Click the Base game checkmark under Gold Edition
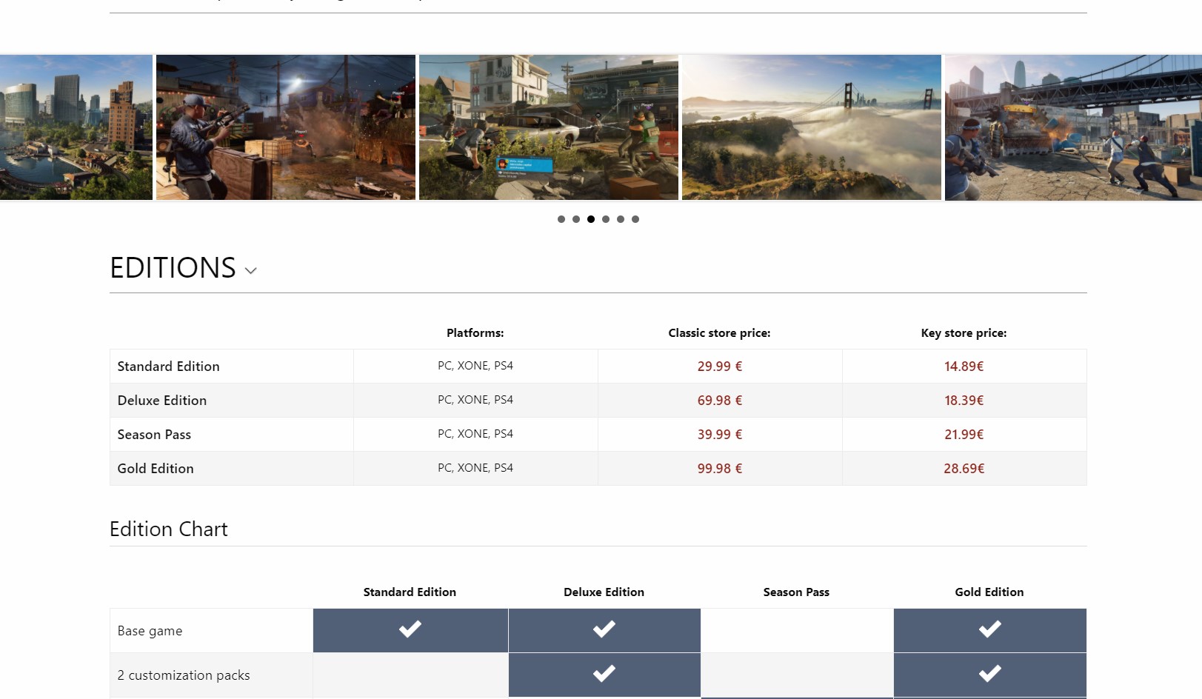 tap(990, 629)
